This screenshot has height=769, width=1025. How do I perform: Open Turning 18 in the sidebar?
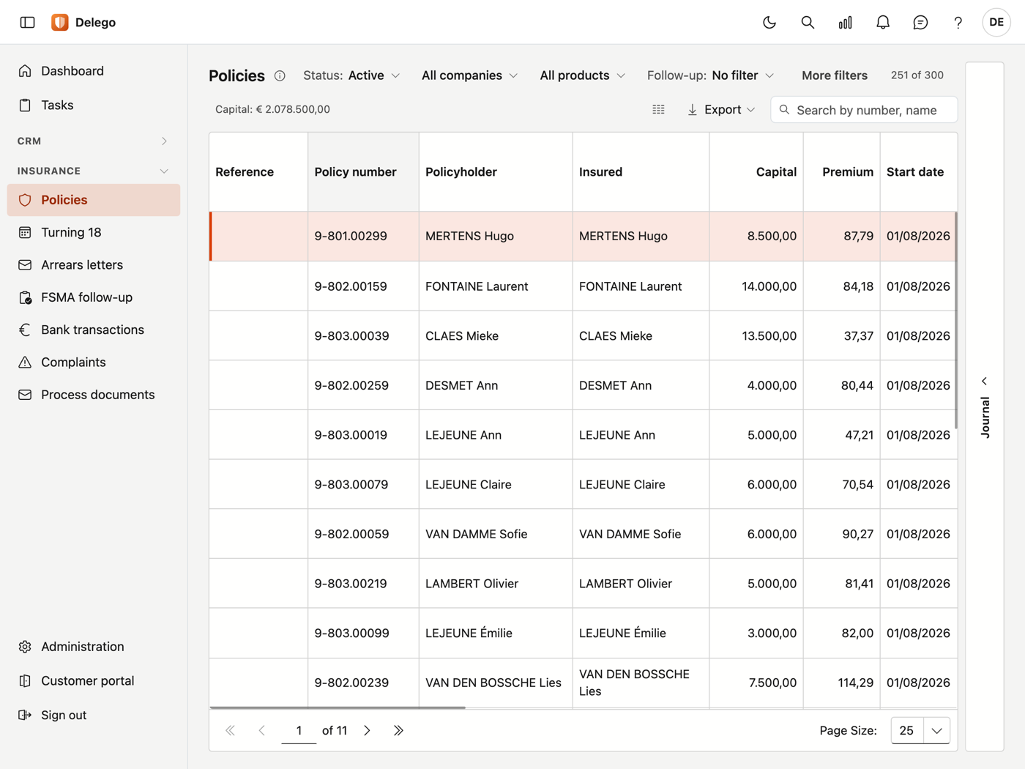(93, 232)
